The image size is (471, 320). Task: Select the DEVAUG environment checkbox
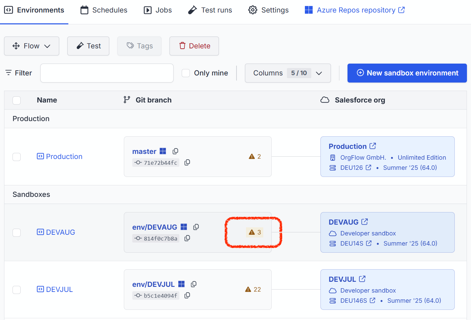pos(17,232)
